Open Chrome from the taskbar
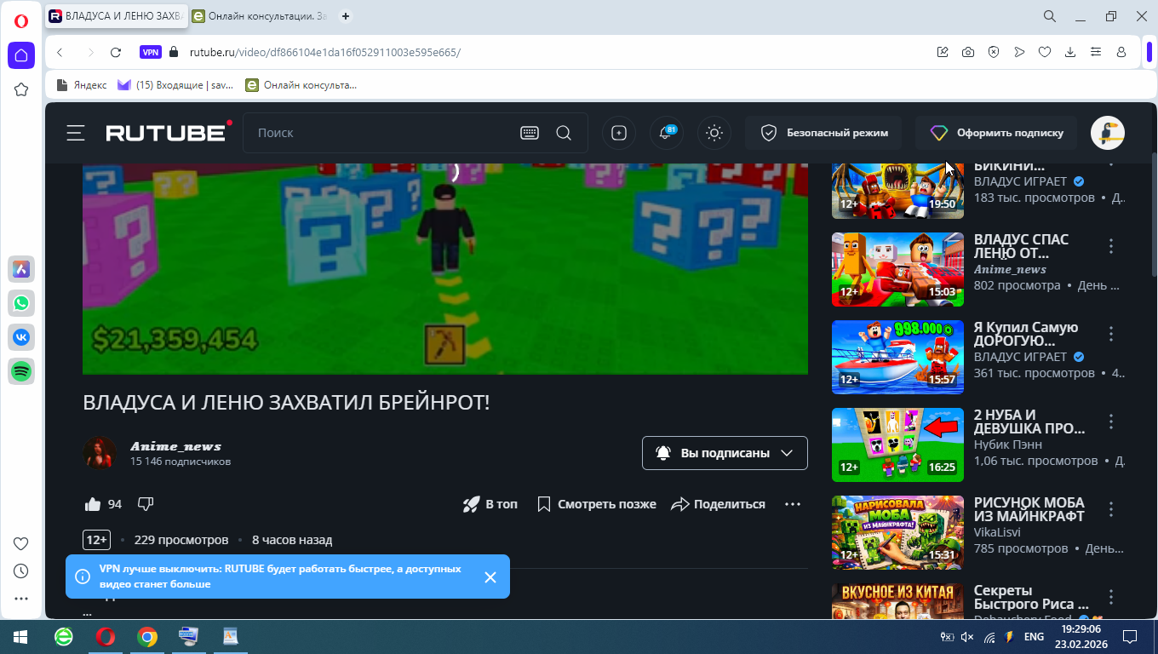 (x=147, y=637)
